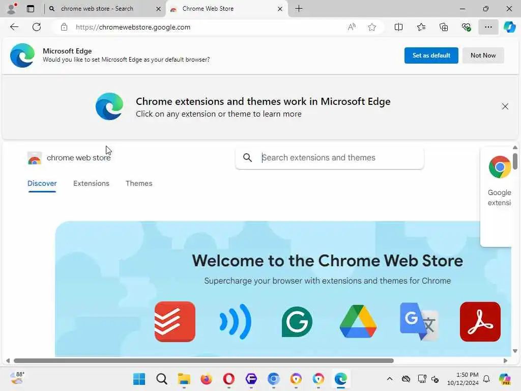The width and height of the screenshot is (521, 391).
Task: Click Set as default button
Action: (x=431, y=55)
